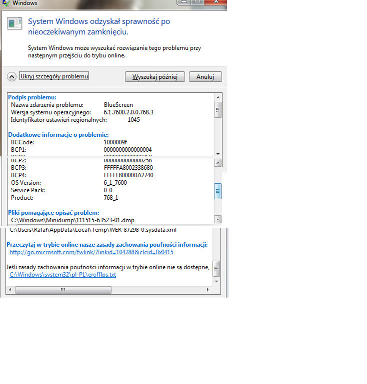Click 'Identyfikator ustawień regionalnych:' label
This screenshot has width=367, height=384.
59,120
